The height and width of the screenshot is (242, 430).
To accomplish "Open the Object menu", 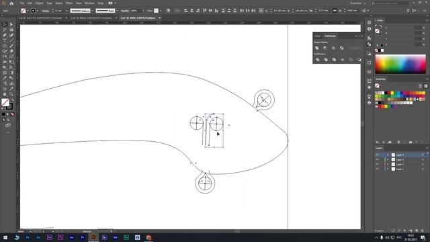I will [x=39, y=3].
